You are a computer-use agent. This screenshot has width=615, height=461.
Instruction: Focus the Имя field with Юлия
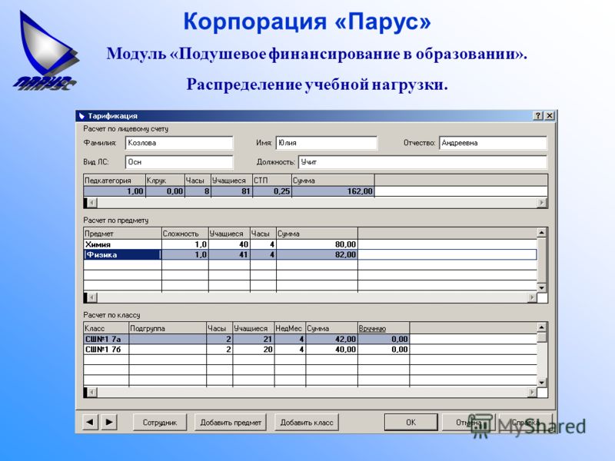(x=326, y=143)
